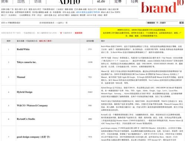Click the Tokyo canaria description text
The height and width of the screenshot is (141, 186).
click(142, 62)
